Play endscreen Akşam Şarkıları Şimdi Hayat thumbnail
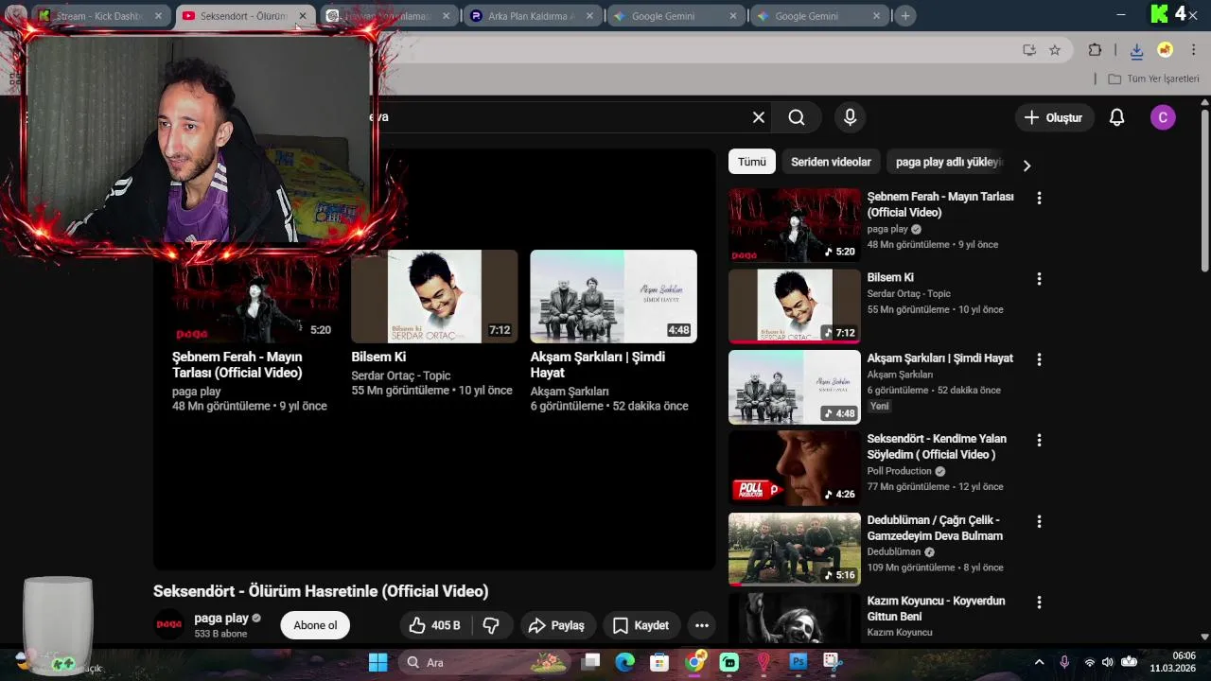 [613, 296]
